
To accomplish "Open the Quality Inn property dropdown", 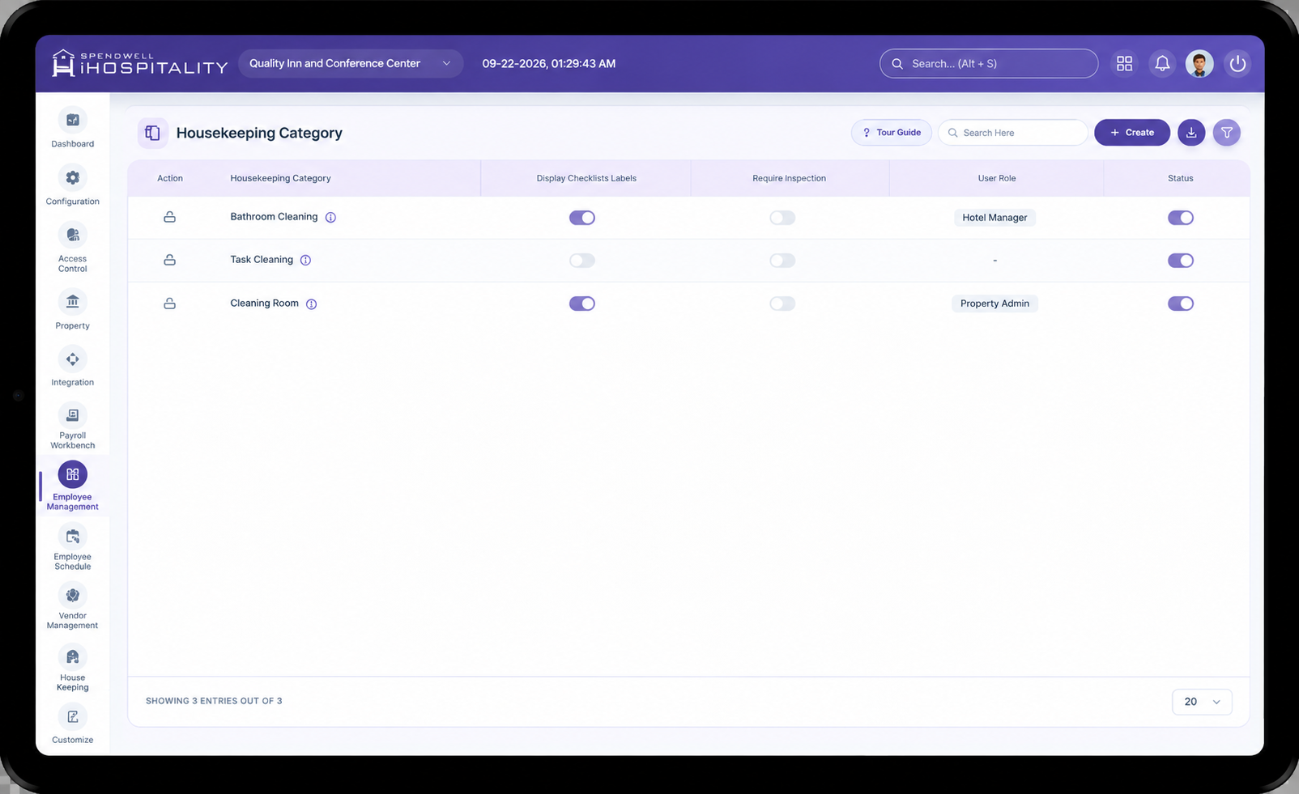I will click(x=351, y=63).
